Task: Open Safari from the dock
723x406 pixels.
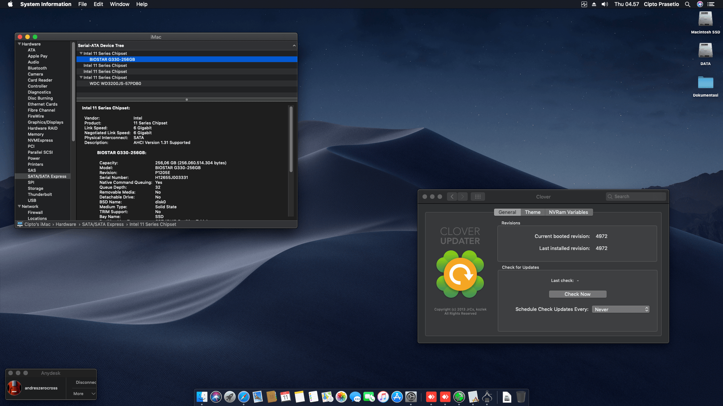Action: [x=244, y=397]
